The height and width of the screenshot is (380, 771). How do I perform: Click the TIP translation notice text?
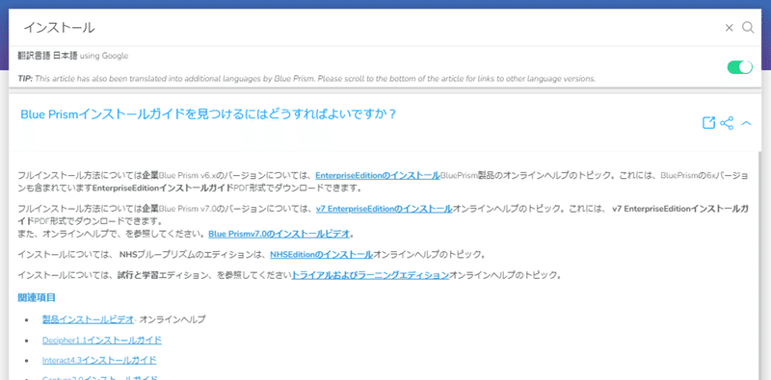pyautogui.click(x=306, y=79)
